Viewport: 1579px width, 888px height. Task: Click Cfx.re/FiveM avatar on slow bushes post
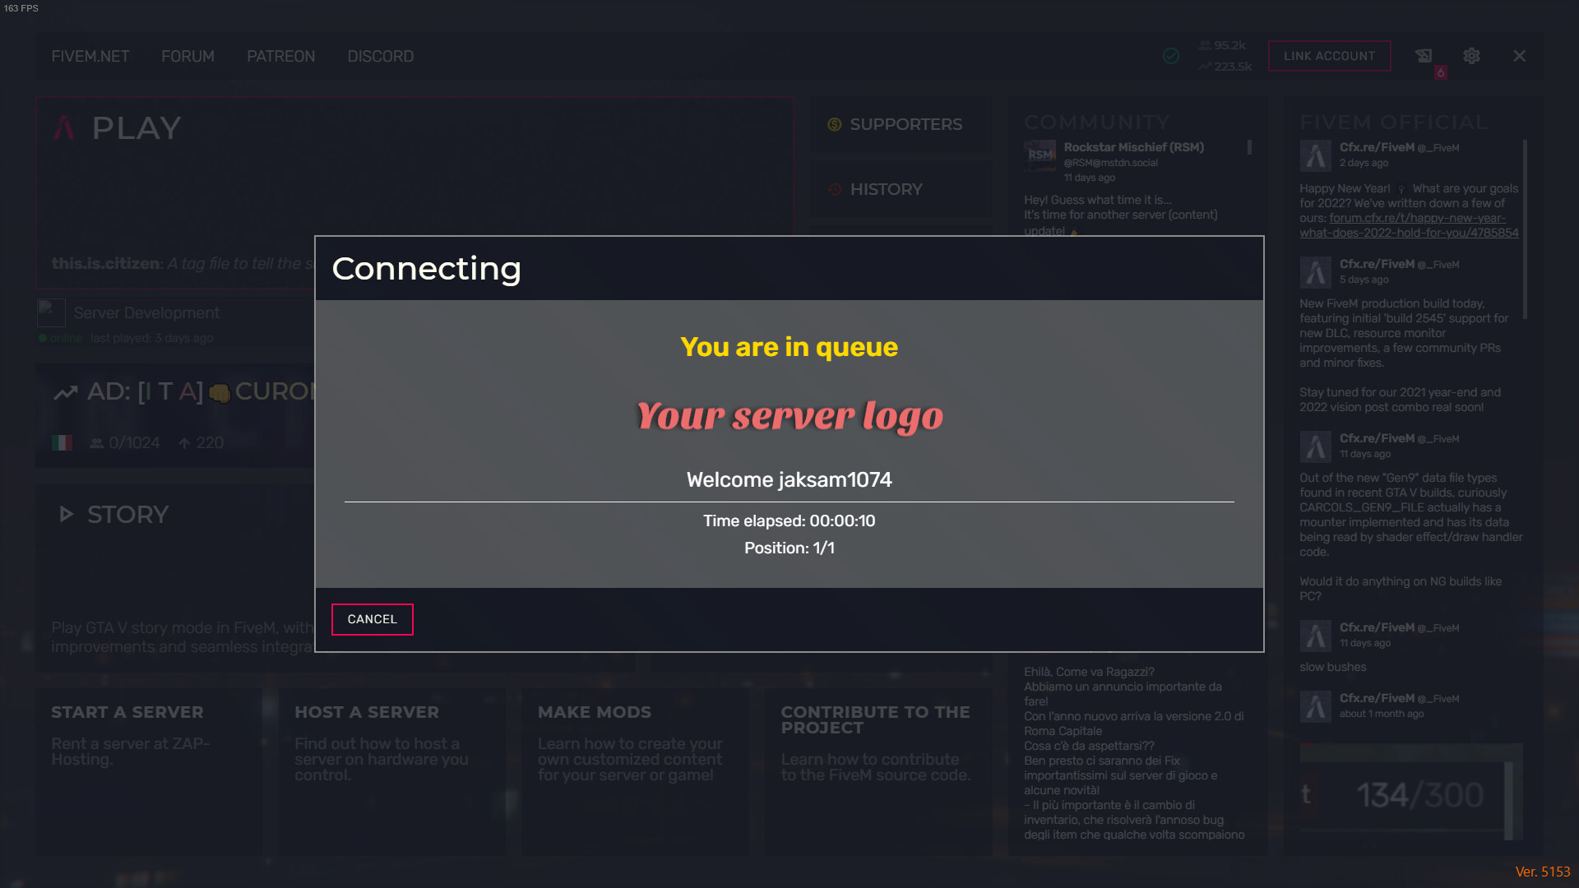click(1315, 636)
